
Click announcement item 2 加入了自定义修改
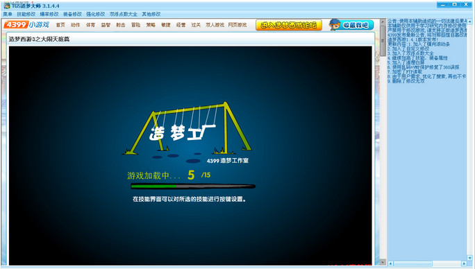pos(408,49)
